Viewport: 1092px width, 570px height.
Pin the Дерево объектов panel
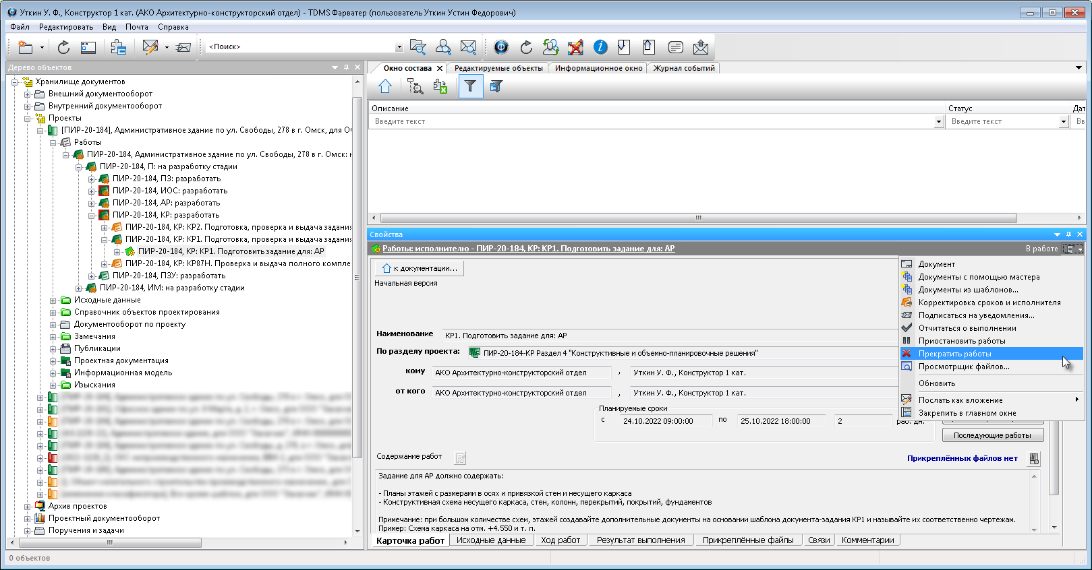tap(346, 67)
